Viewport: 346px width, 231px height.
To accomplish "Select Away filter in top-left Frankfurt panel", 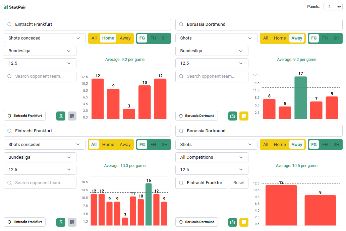I will [125, 38].
